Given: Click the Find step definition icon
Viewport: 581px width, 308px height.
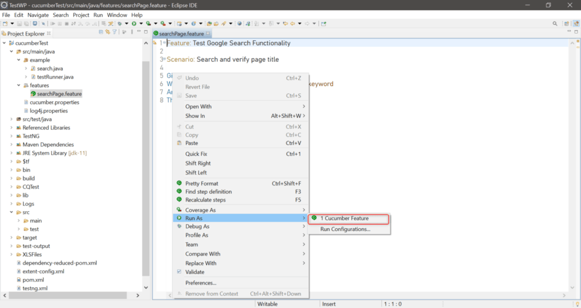Looking at the screenshot, I should 179,191.
